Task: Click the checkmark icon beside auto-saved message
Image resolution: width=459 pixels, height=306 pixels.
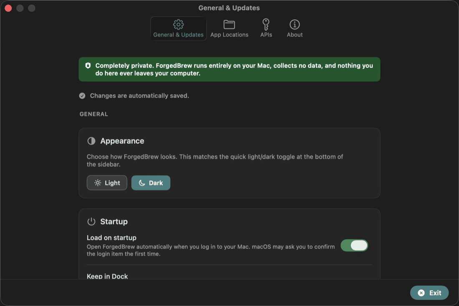Action: [x=82, y=95]
